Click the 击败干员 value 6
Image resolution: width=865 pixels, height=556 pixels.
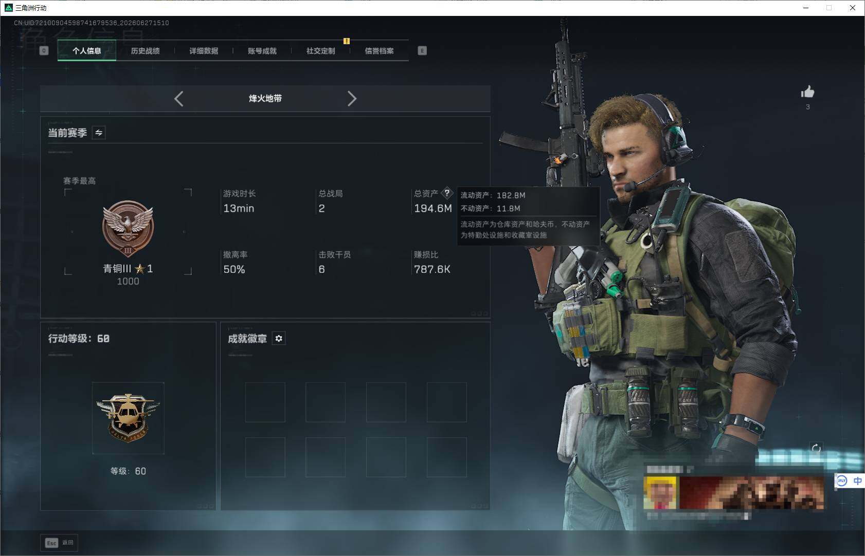[321, 270]
